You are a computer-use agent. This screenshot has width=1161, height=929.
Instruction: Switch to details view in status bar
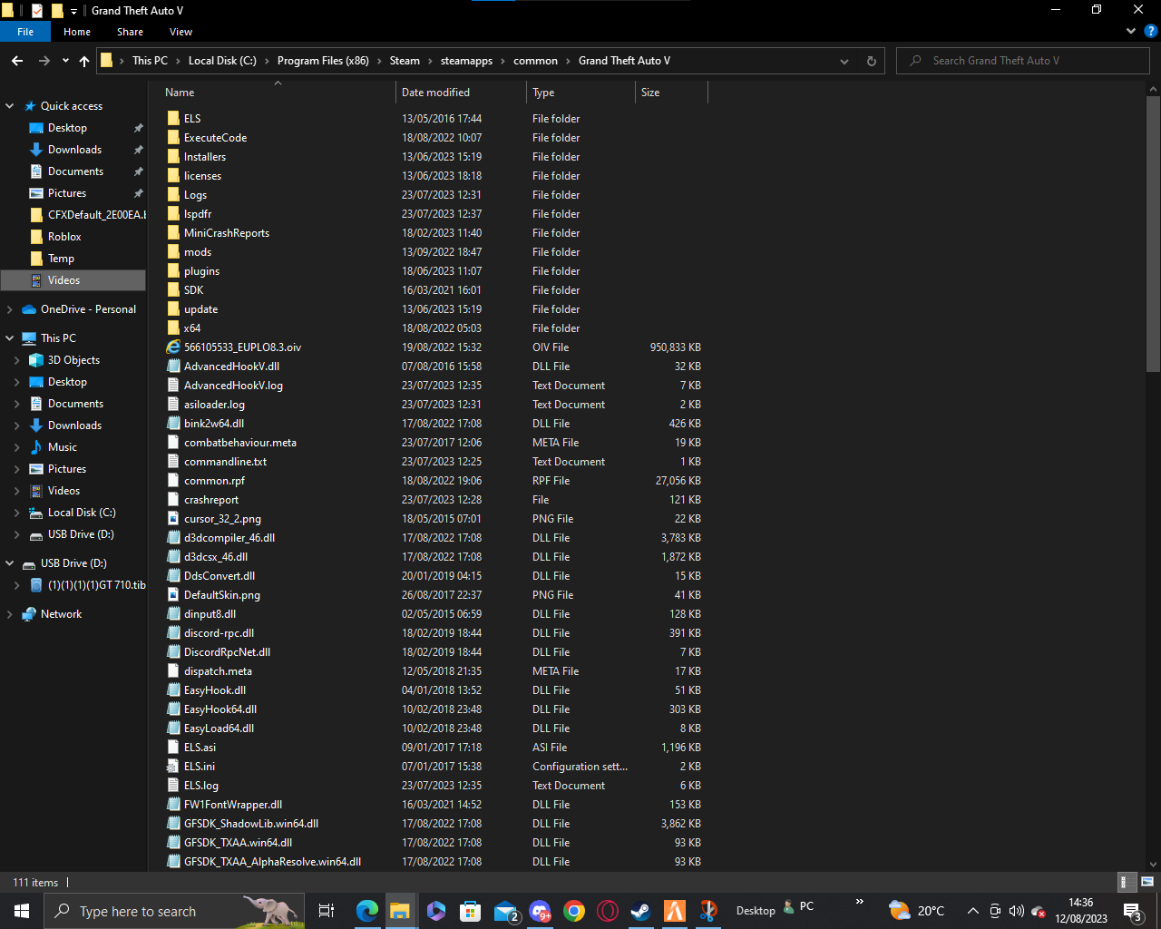[x=1125, y=882]
